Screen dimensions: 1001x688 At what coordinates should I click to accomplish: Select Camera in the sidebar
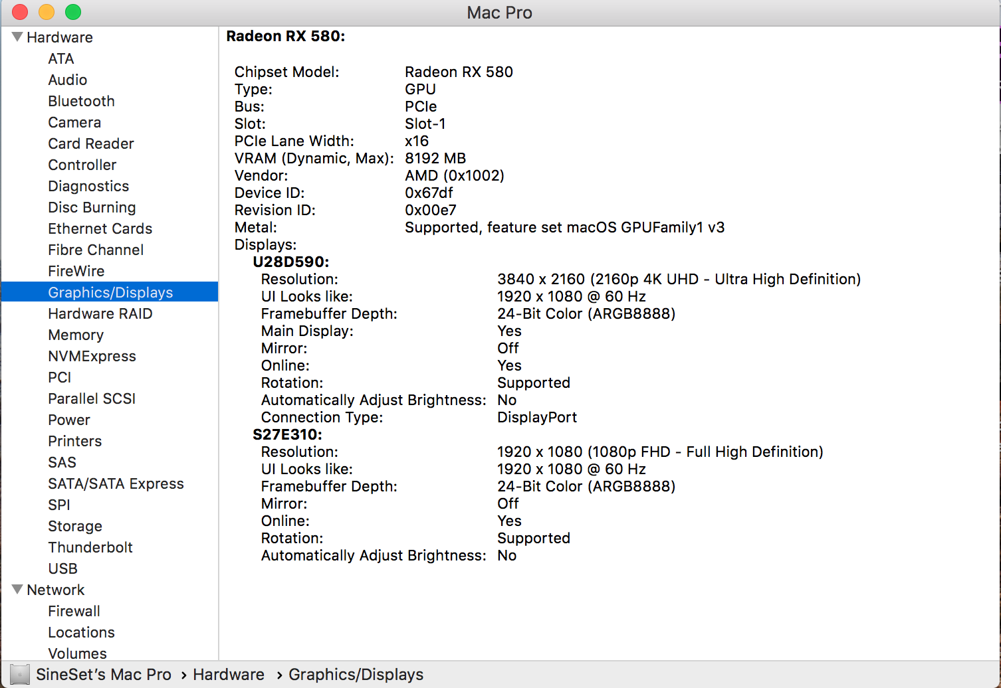click(x=74, y=122)
